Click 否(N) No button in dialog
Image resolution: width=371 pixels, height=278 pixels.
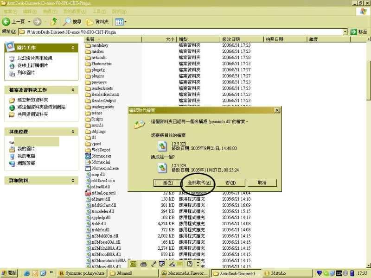230,183
